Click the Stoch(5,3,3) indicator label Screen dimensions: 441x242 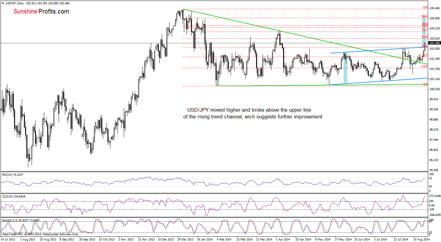tap(21, 220)
